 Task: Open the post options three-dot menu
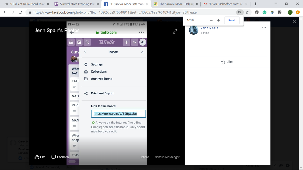point(264,28)
